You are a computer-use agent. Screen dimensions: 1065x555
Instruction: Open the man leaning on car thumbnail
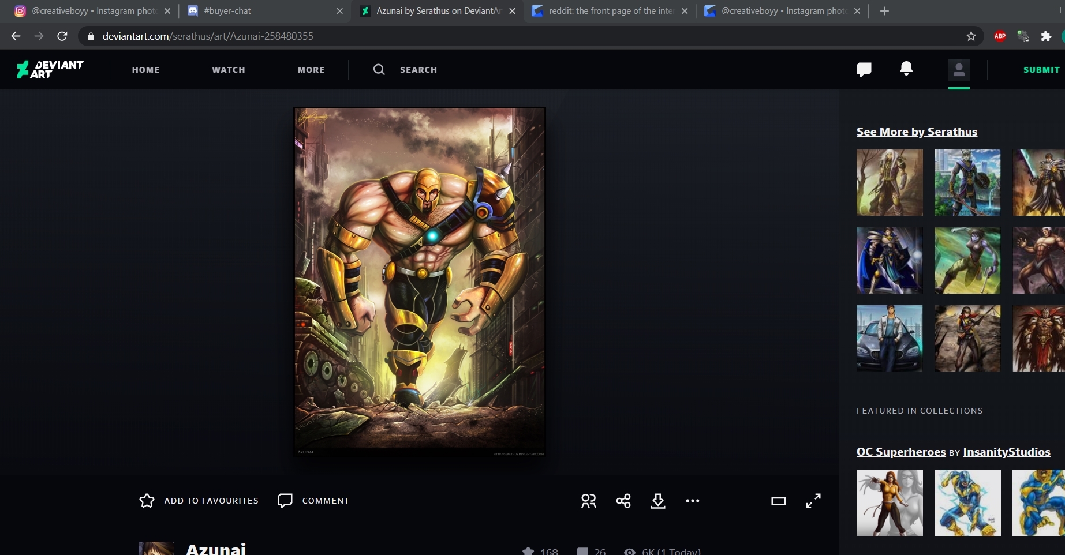tap(890, 338)
